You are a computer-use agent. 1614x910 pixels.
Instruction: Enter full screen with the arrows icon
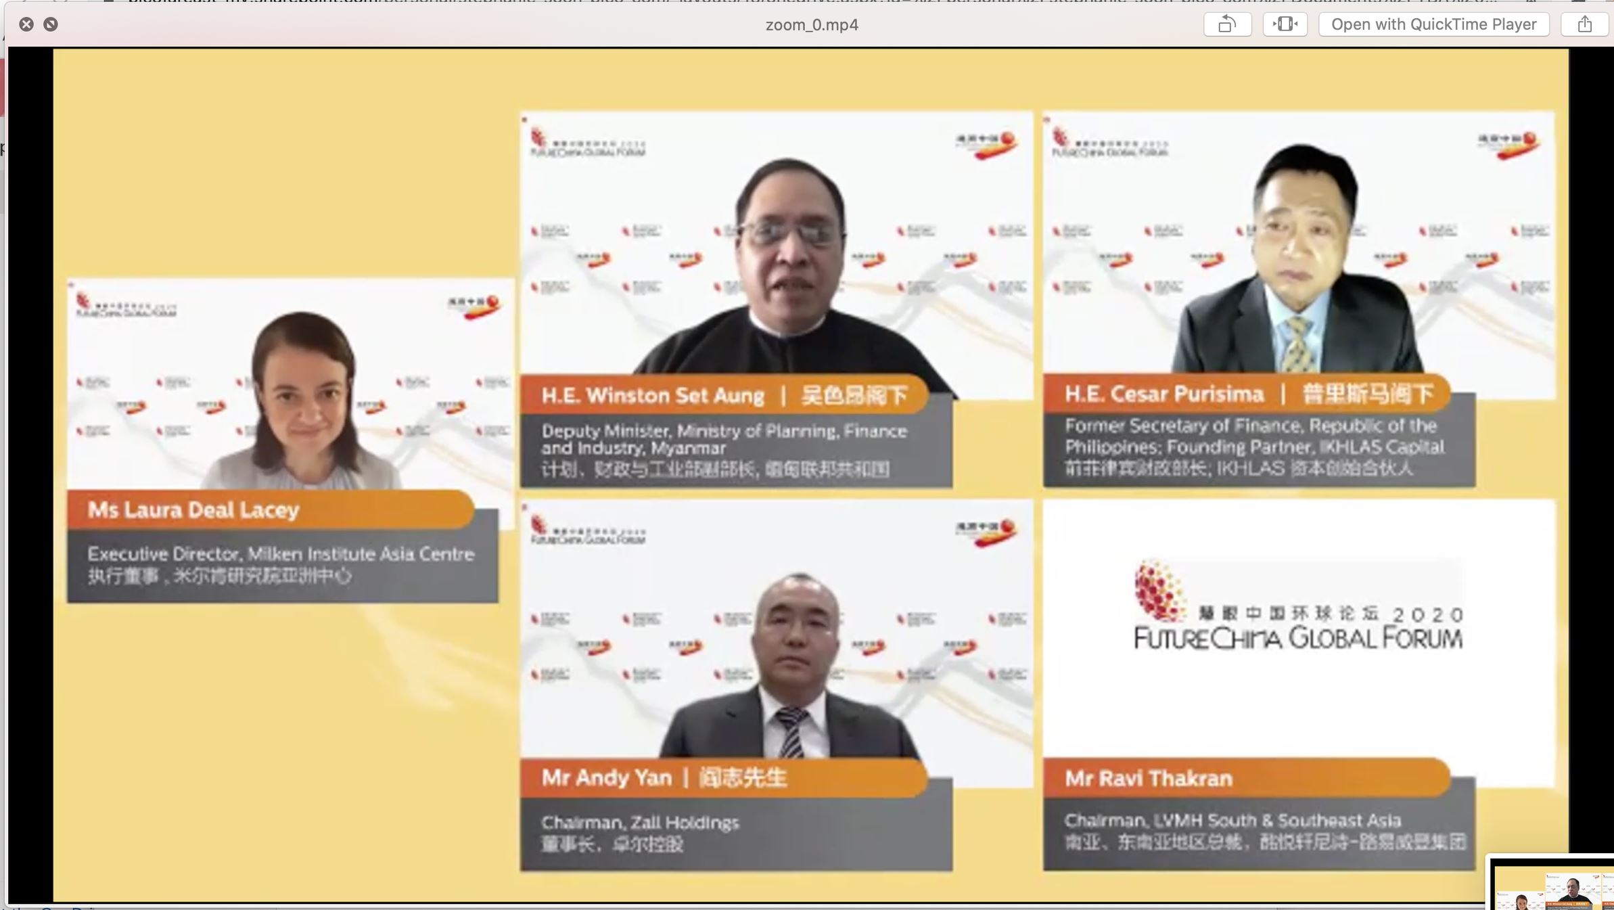pyautogui.click(x=51, y=24)
